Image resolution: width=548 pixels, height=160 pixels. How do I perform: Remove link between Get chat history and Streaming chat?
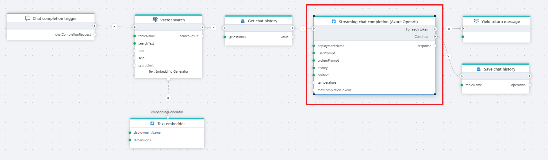click(x=303, y=28)
